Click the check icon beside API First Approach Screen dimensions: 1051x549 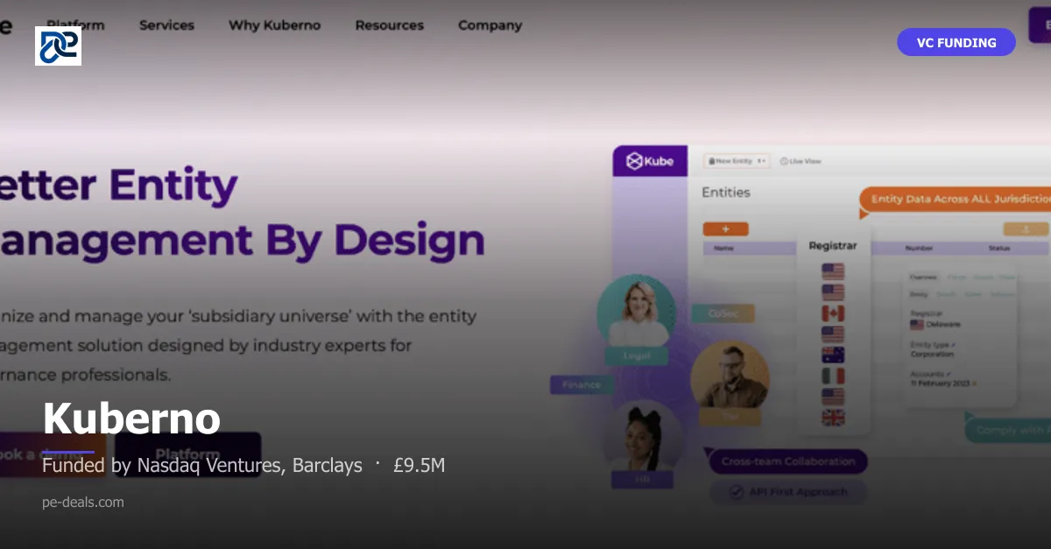coord(737,492)
